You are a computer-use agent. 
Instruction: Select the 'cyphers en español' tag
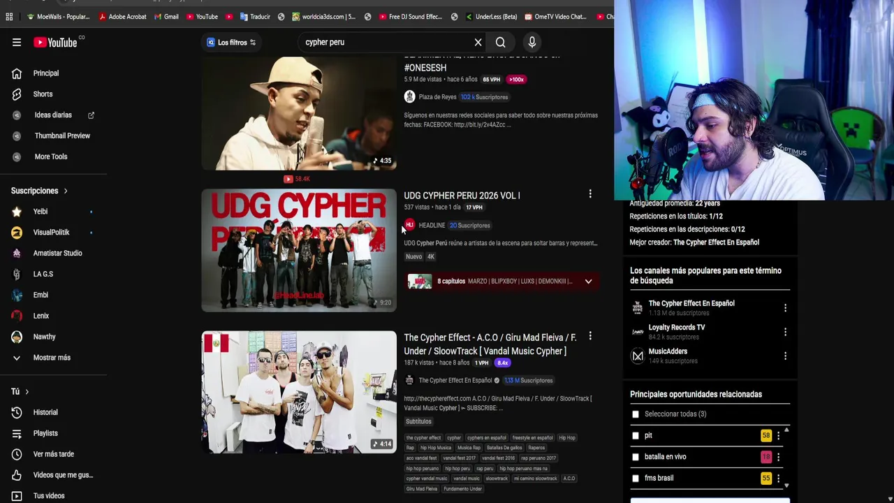click(x=486, y=438)
